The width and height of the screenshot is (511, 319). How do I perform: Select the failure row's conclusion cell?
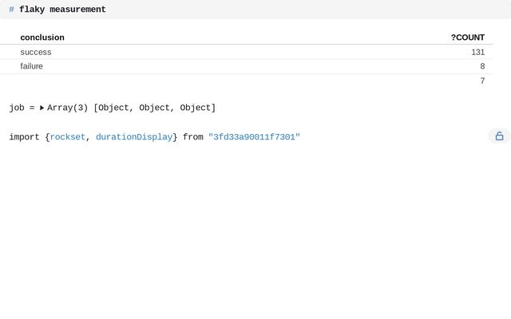[x=32, y=66]
